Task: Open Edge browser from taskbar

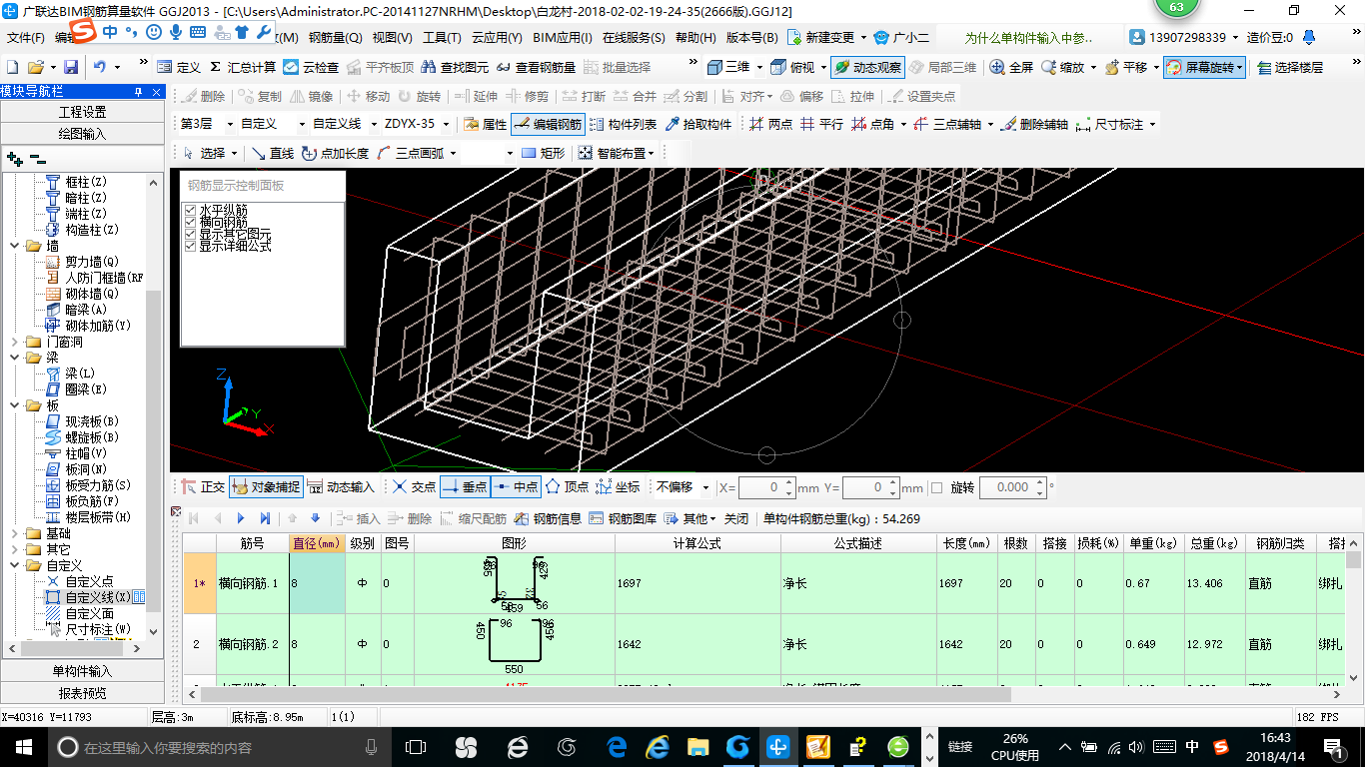Action: coord(617,747)
